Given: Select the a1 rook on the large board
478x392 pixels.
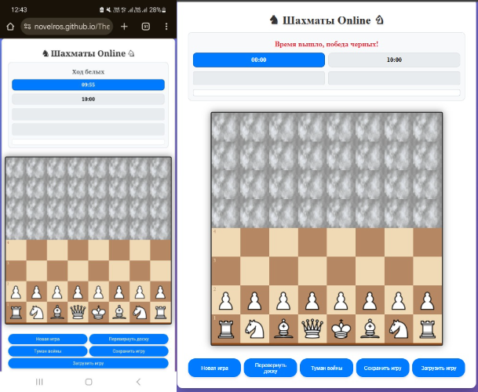Looking at the screenshot, I should [x=226, y=328].
